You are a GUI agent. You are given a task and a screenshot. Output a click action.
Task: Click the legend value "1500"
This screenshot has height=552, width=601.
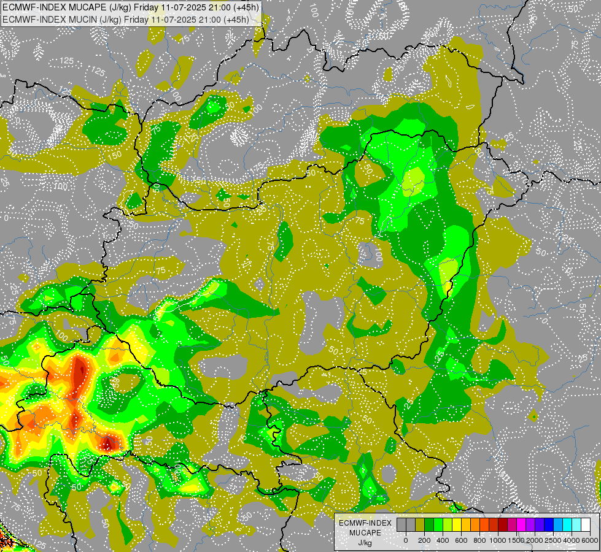(x=517, y=540)
